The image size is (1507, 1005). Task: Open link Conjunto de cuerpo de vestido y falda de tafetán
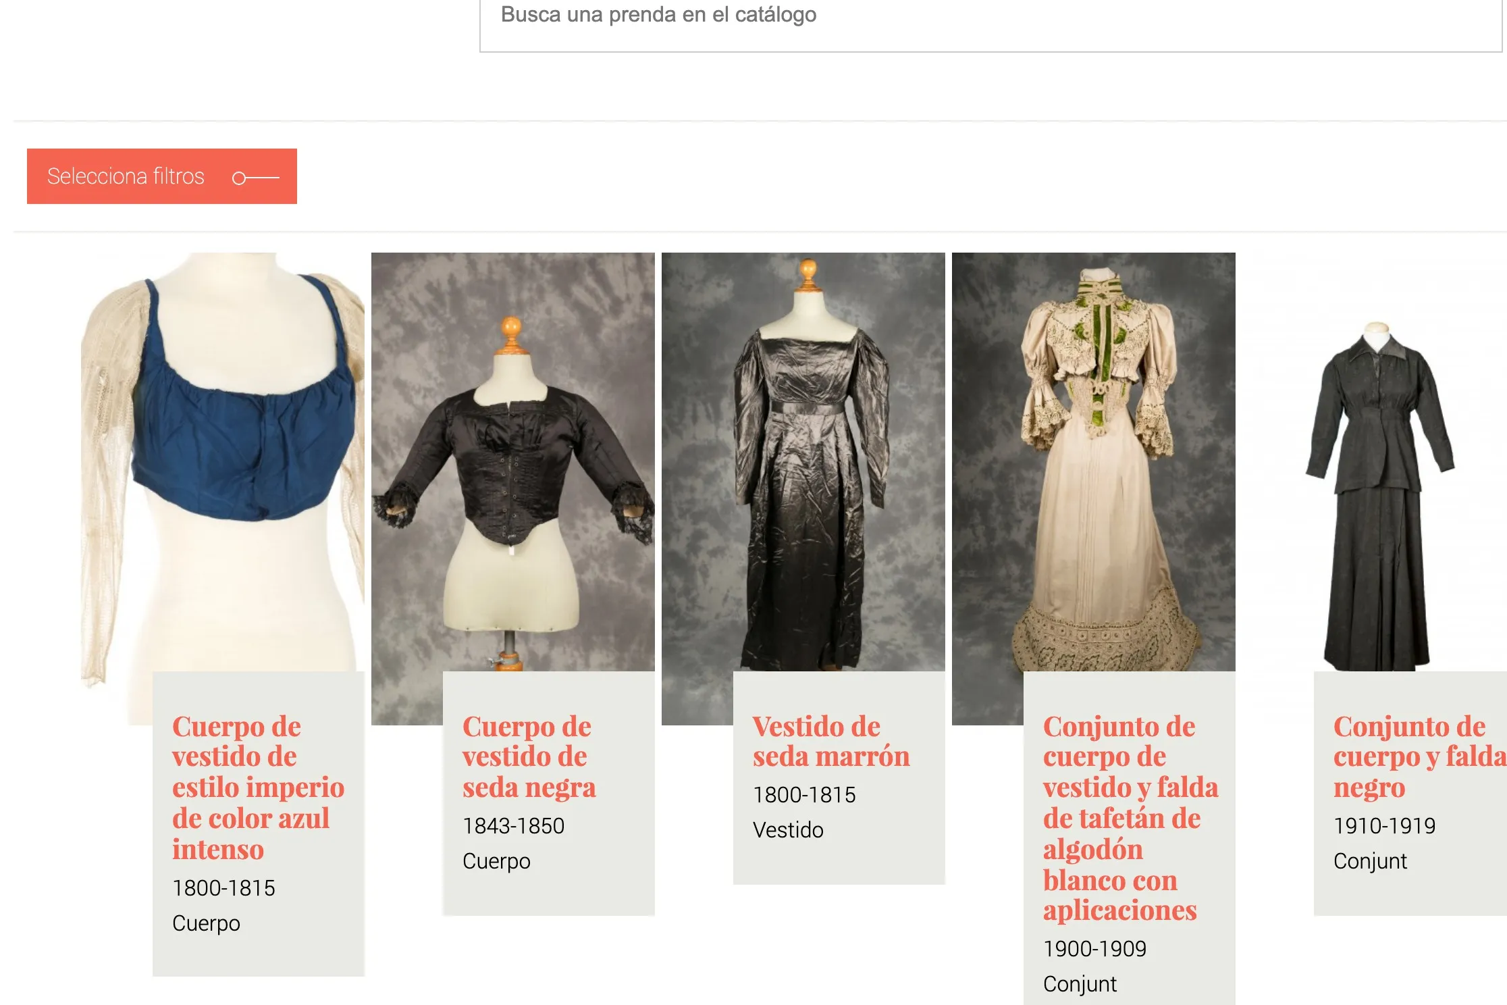[x=1130, y=818]
